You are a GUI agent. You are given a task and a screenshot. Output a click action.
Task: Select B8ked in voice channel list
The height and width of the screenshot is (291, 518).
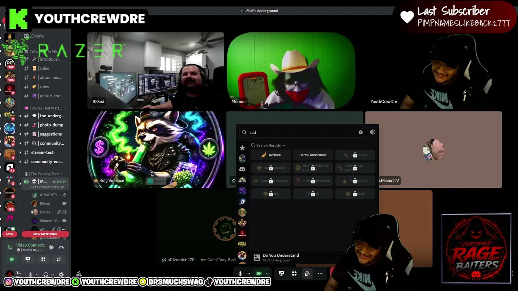(x=49, y=203)
